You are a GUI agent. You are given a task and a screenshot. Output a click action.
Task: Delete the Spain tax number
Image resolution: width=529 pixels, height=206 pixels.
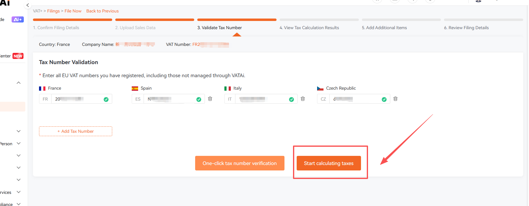click(210, 99)
